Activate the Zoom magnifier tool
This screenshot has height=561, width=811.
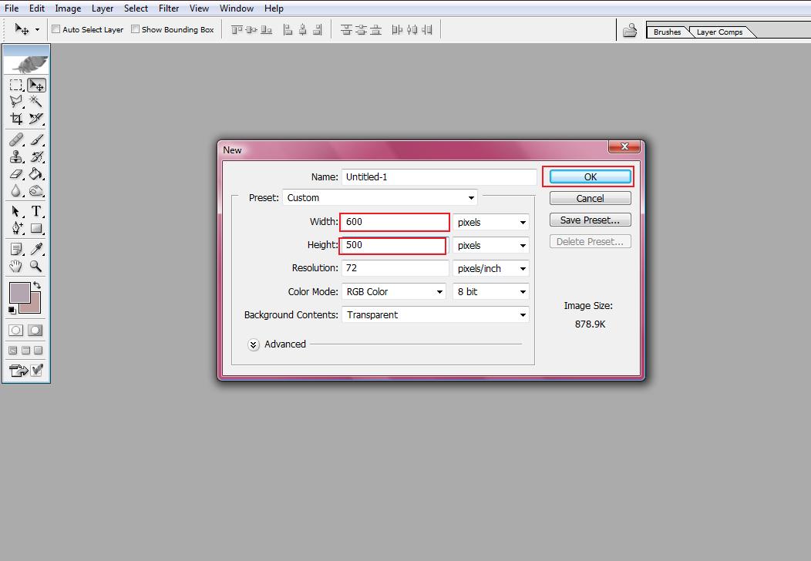click(35, 266)
